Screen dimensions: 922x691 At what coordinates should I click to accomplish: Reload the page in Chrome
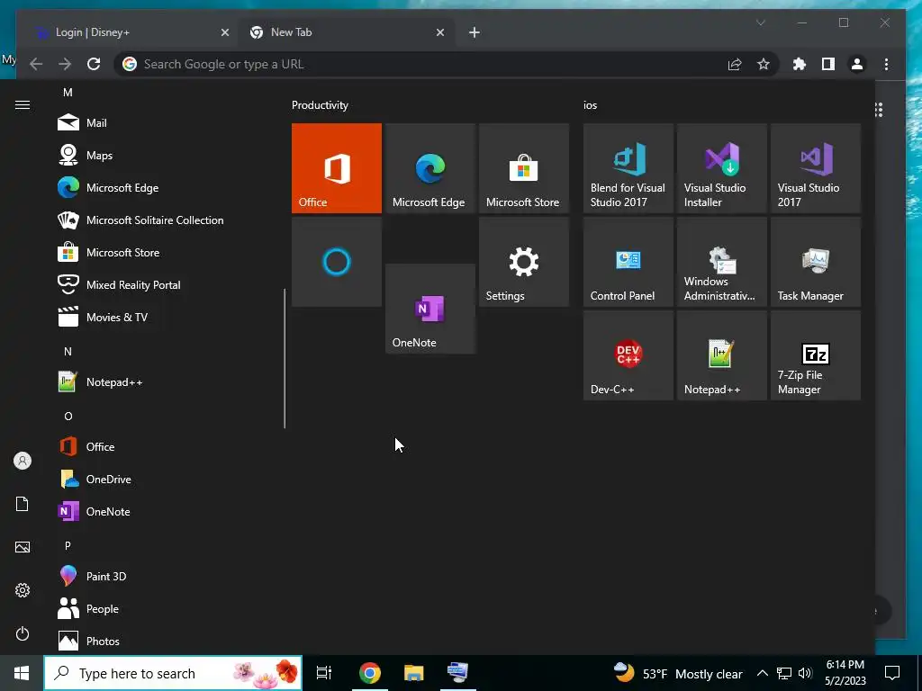point(94,64)
